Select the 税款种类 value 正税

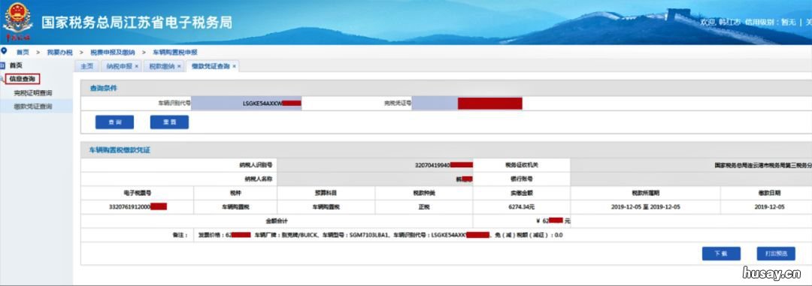coord(423,207)
